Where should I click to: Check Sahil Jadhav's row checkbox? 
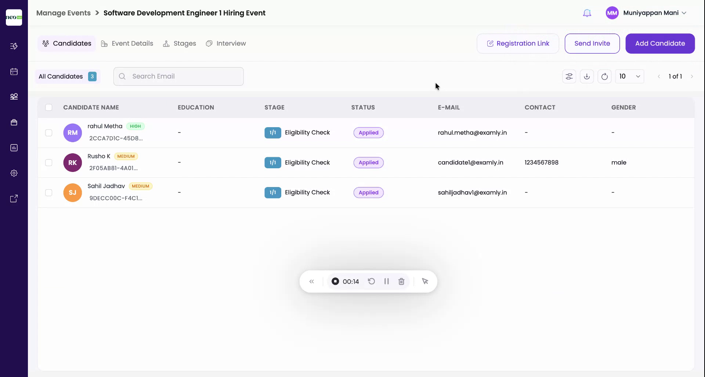(x=49, y=193)
